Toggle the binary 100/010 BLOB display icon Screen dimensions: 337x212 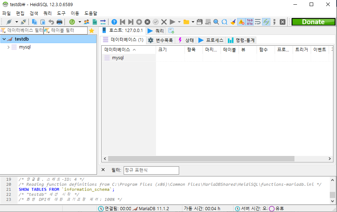point(250,22)
